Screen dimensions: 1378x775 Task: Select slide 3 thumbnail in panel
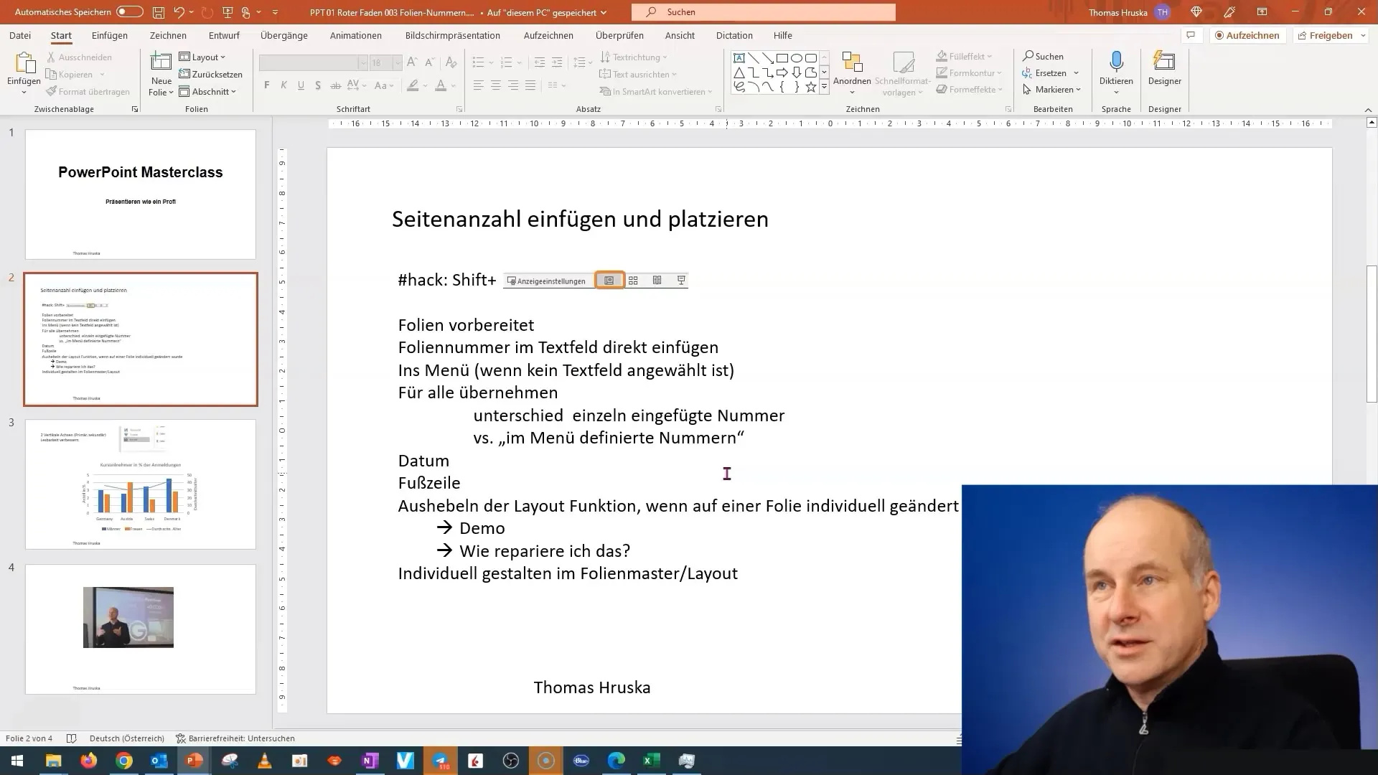coord(140,483)
